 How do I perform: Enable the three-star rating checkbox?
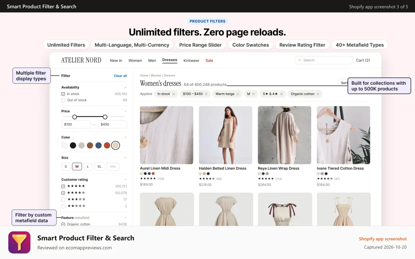tap(63, 200)
